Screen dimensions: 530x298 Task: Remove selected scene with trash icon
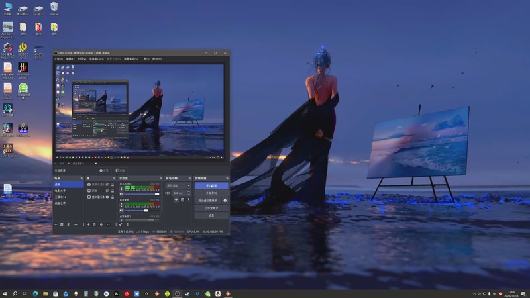(62, 224)
